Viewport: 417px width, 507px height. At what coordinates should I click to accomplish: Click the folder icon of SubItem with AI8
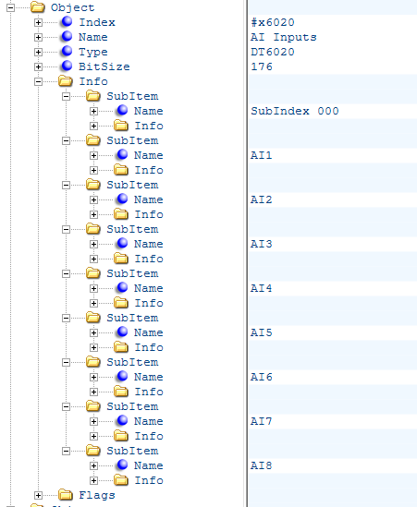[93, 450]
